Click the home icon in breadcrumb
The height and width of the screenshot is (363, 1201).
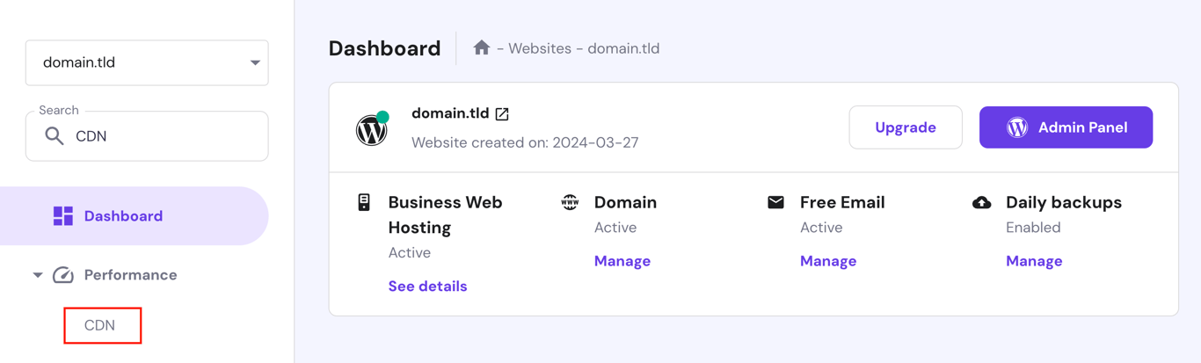coord(481,47)
